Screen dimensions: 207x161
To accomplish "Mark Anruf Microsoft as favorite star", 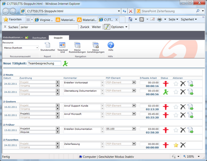I will point(176,115).
